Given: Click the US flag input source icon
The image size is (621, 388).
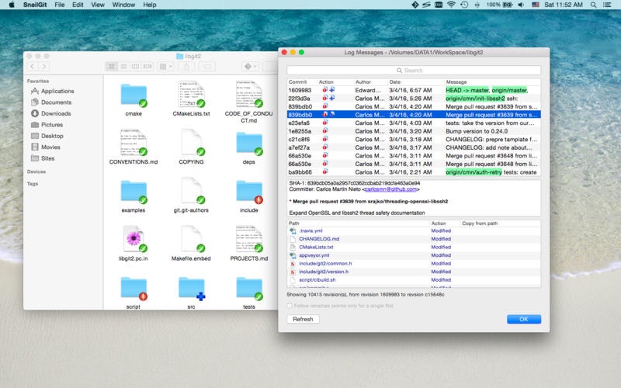Looking at the screenshot, I should [536, 5].
